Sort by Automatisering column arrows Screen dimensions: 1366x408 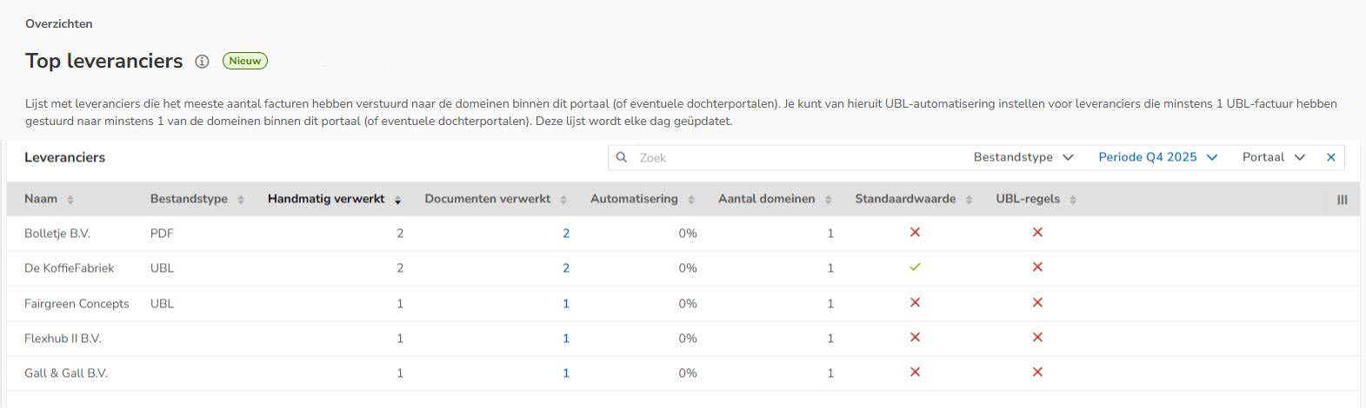[x=691, y=200]
